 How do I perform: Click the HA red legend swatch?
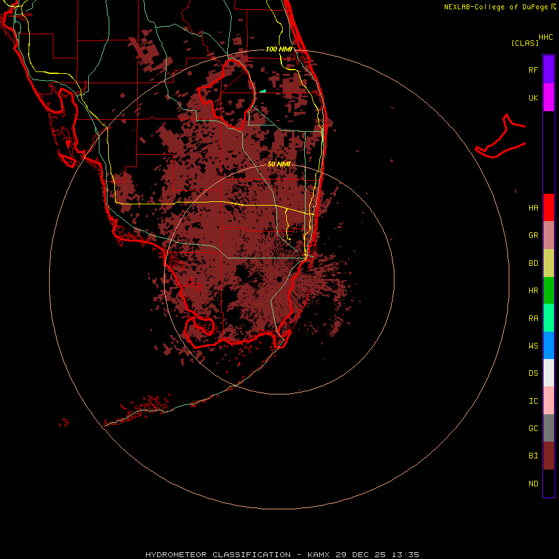pyautogui.click(x=548, y=207)
